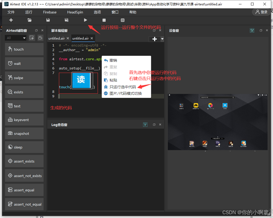Viewport: 273px width, 218px height.
Task: Float the 设备窗 panel
Action: point(261,30)
